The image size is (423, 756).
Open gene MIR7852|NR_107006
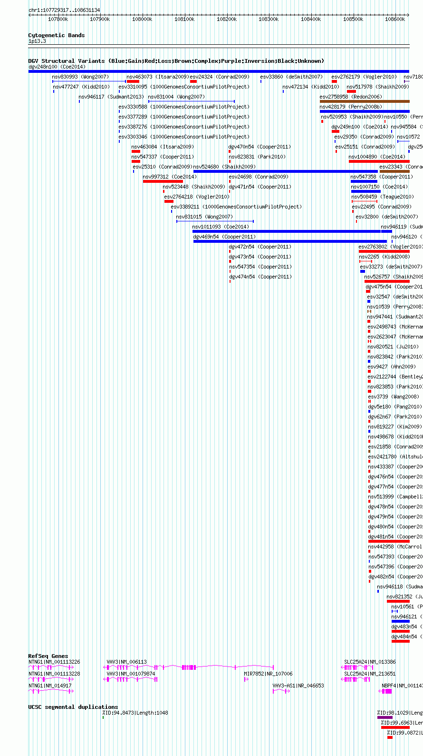tap(268, 674)
